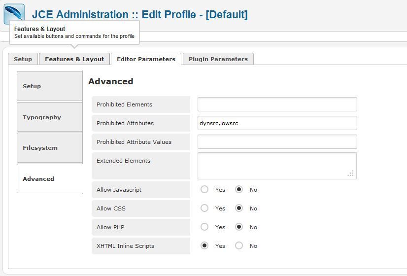Open the top-level Setup tab
The image size is (407, 276).
pos(23,59)
